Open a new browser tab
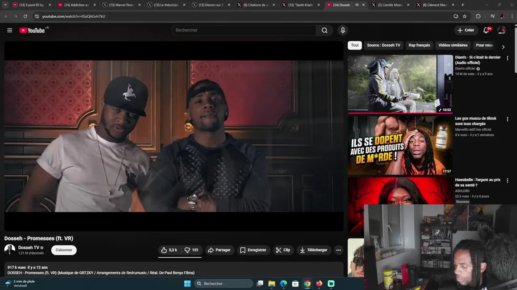The height and width of the screenshot is (290, 517). click(x=462, y=5)
